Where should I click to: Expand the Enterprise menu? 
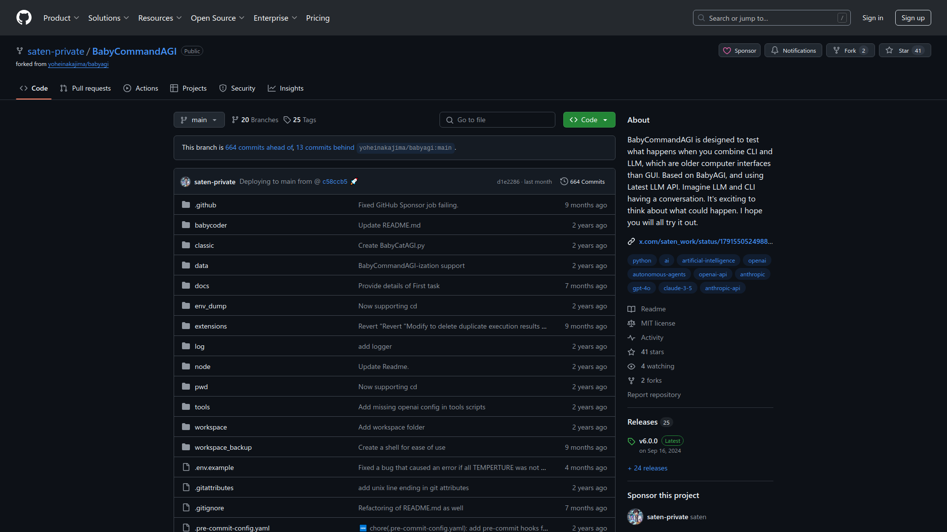275,18
